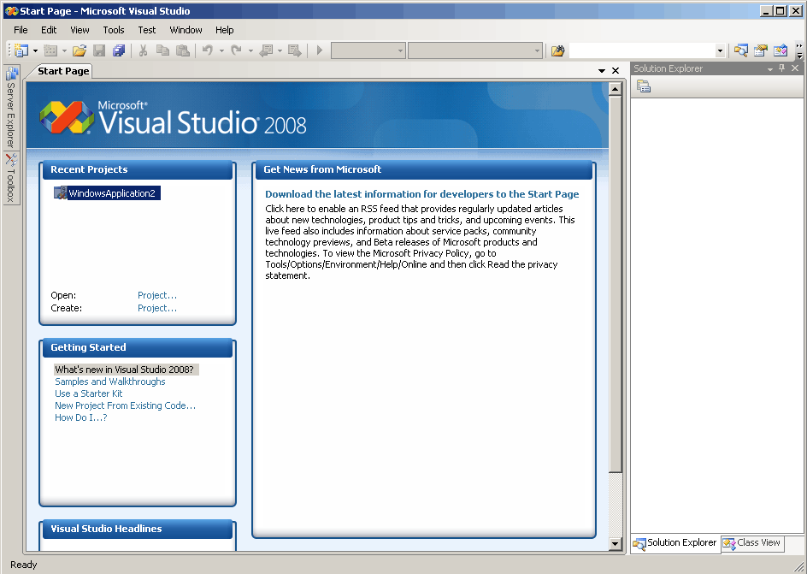
Task: Open the Window menu
Action: 186,30
